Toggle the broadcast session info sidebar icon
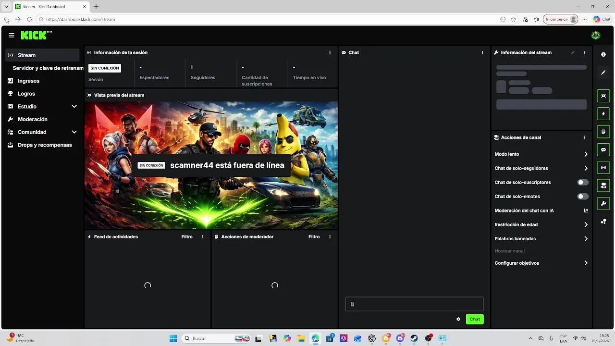The width and height of the screenshot is (615, 346). (603, 167)
